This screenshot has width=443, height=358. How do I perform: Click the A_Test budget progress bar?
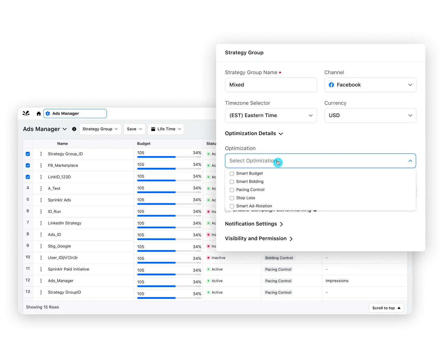[169, 192]
